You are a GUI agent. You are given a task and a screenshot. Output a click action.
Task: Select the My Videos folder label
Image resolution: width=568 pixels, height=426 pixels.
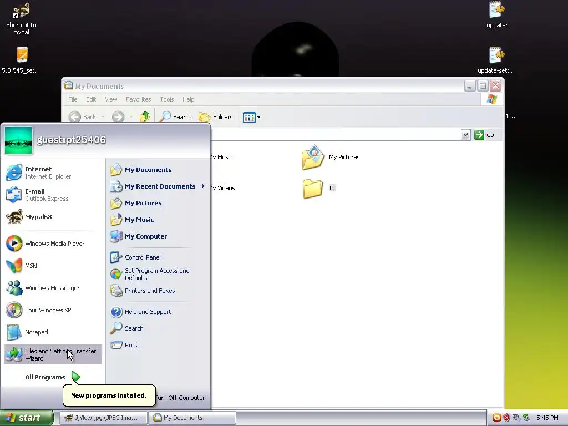[223, 188]
